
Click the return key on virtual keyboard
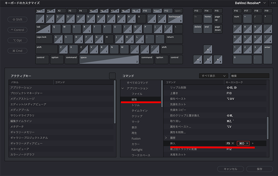[174, 39]
